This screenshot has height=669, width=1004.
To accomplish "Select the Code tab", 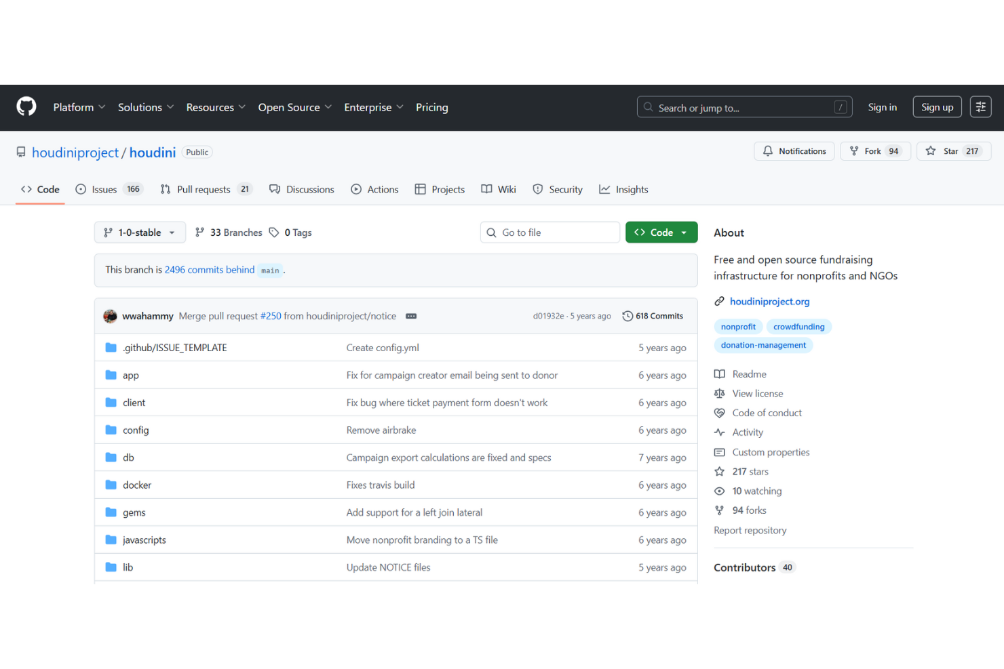I will [x=40, y=189].
